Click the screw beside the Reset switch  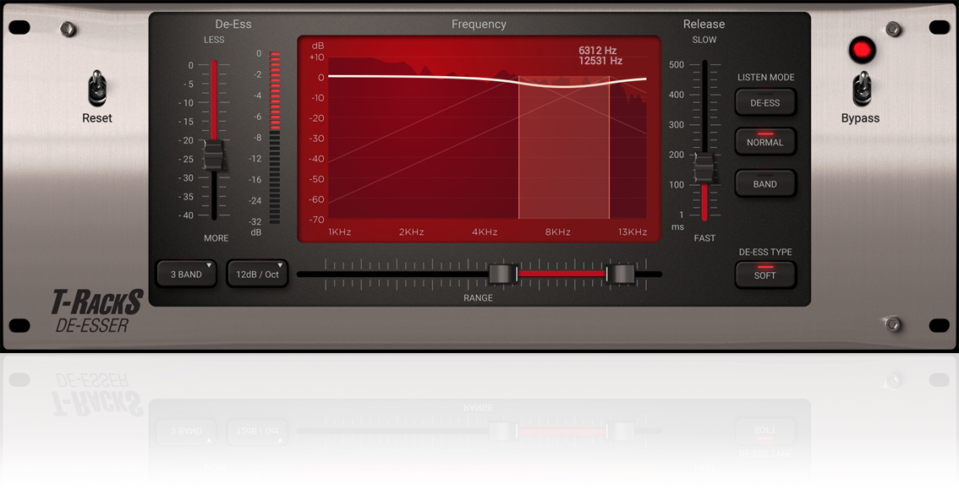pos(68,30)
